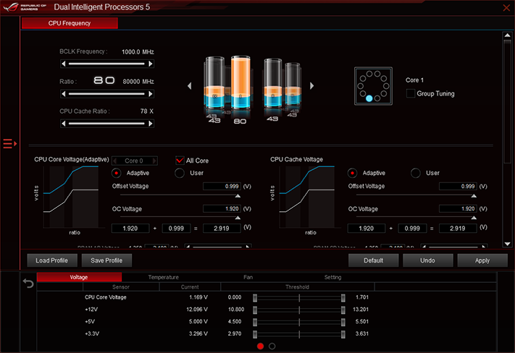Screen dimensions: 515x353
Task: Adjust the CPU Core Voltage threshold slider
Action: [299, 297]
